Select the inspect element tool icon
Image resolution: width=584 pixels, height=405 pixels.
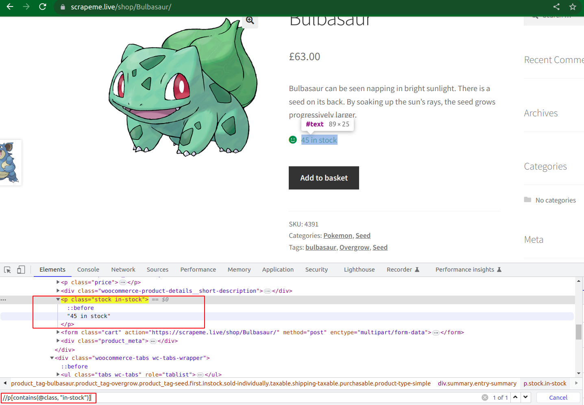[7, 270]
